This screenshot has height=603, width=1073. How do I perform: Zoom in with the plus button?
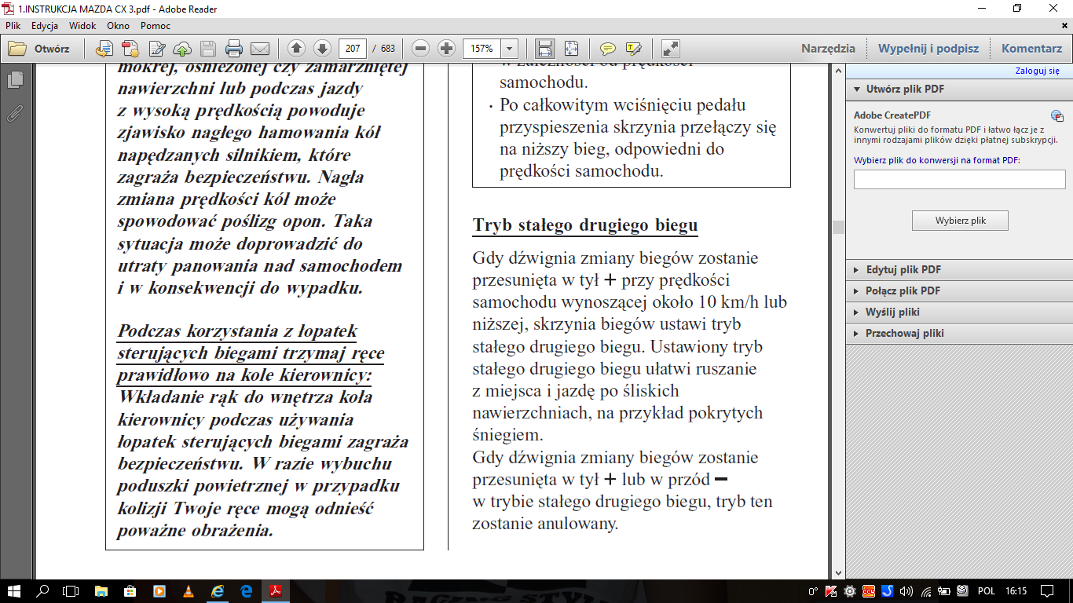tap(447, 49)
